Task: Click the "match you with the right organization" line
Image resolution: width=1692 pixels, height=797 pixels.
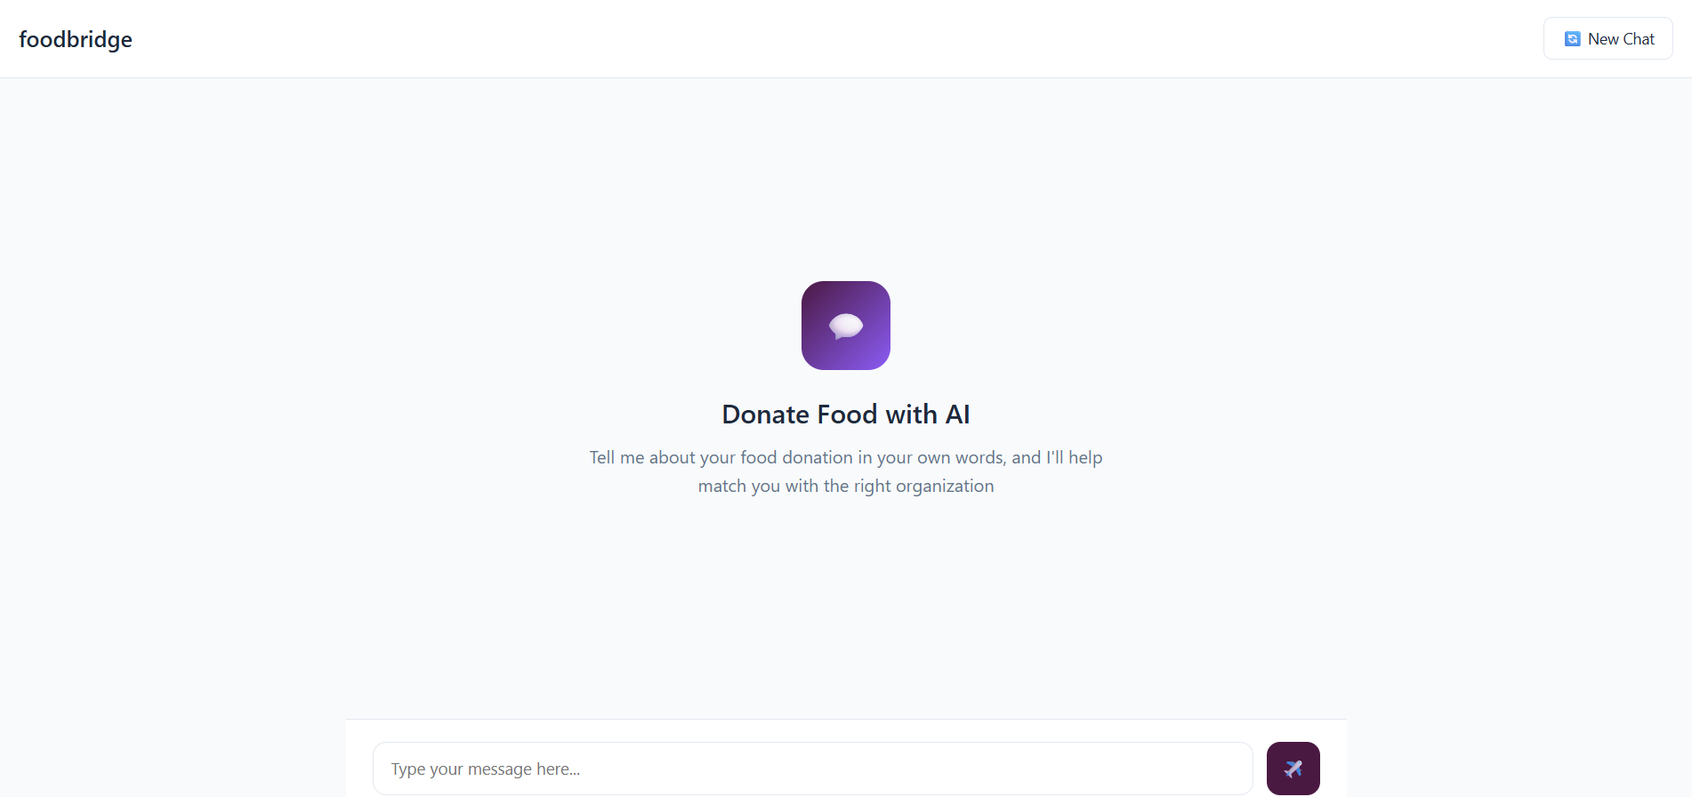Action: click(846, 487)
